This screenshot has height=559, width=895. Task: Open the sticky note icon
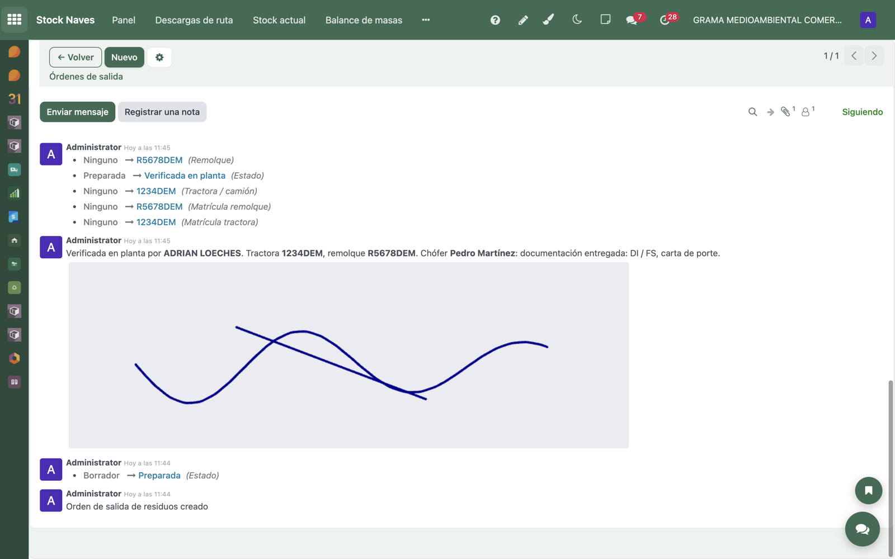tap(605, 20)
